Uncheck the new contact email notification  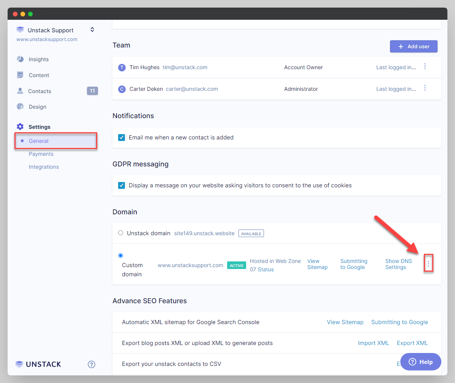tap(122, 138)
